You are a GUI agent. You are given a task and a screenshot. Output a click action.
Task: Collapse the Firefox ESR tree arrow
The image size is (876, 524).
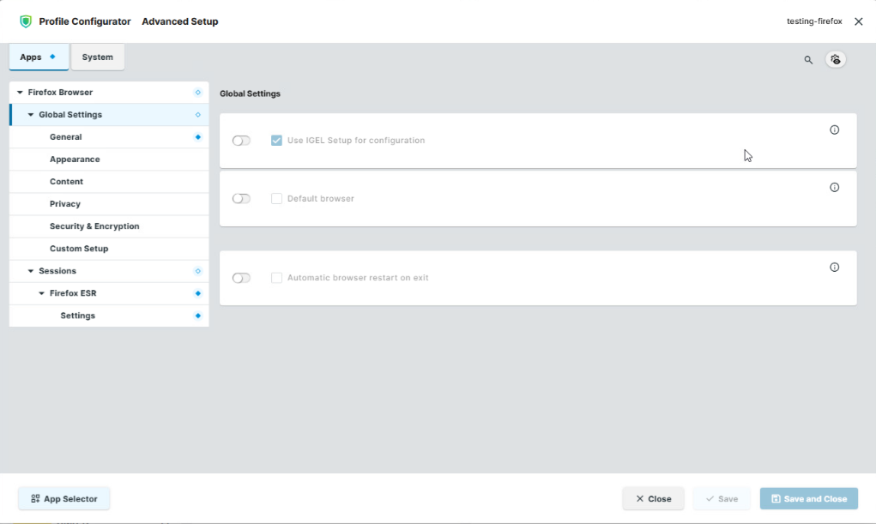coord(41,293)
